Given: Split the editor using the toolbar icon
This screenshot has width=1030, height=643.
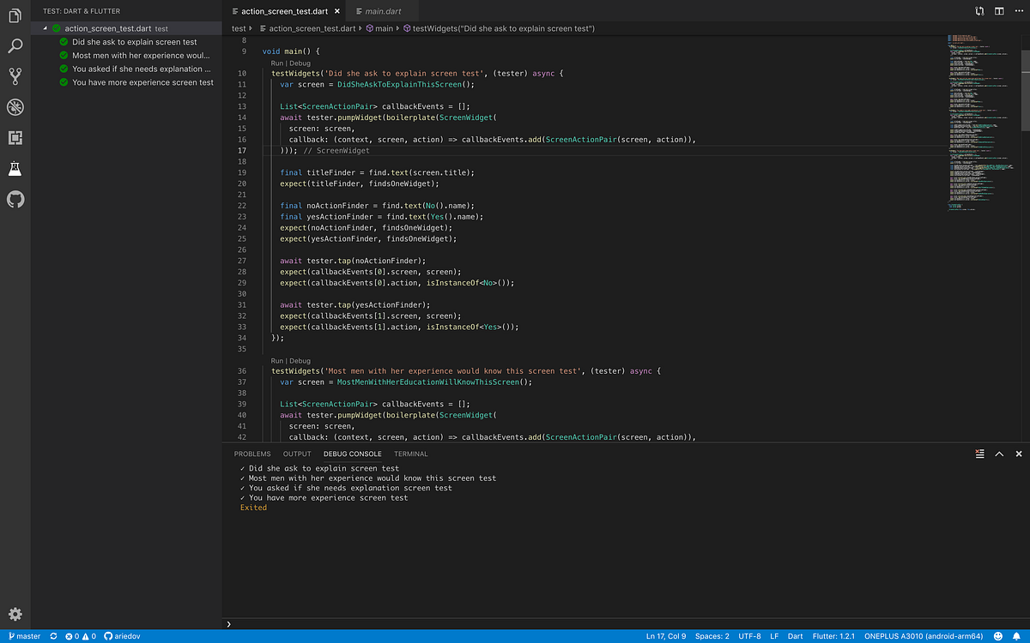Looking at the screenshot, I should [999, 10].
